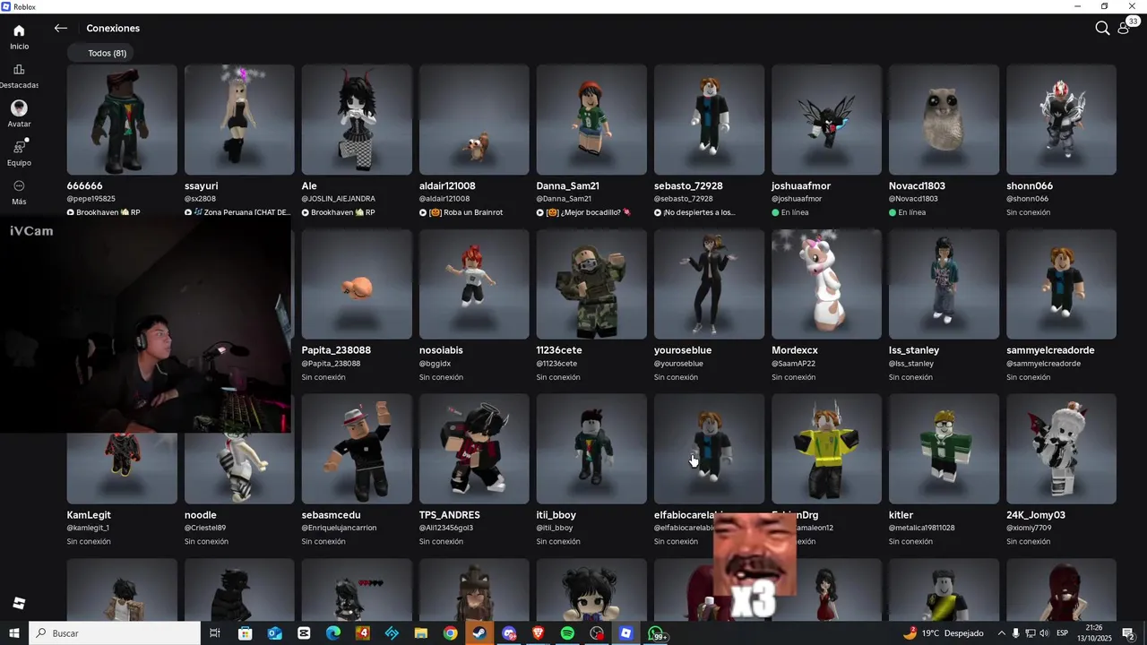Open 666666's avatar card

pos(122,119)
